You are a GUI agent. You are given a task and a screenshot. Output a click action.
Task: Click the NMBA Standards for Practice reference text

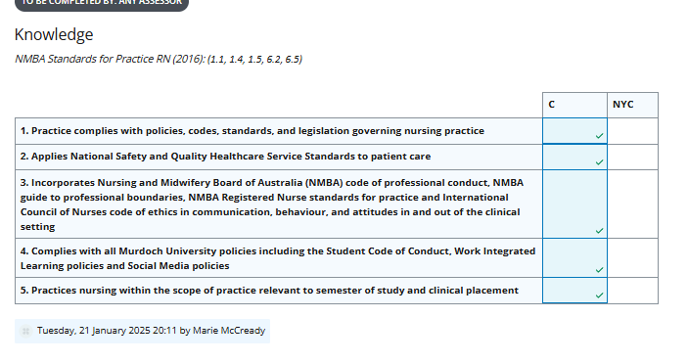click(159, 59)
